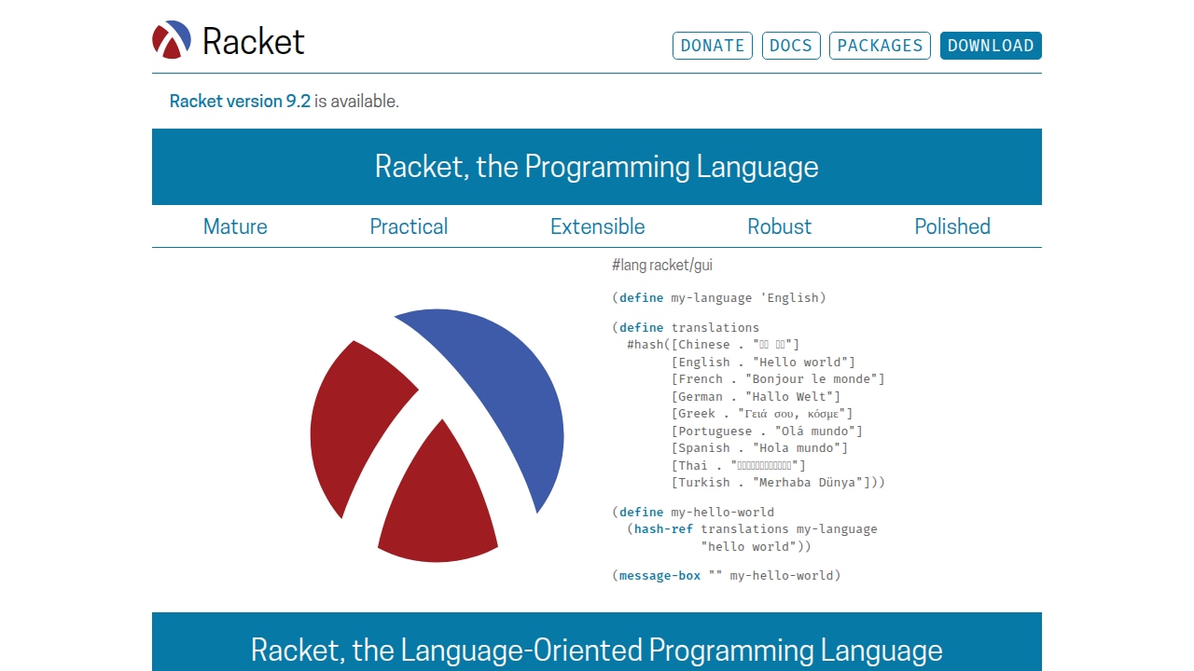The height and width of the screenshot is (671, 1194).
Task: Click the Download button
Action: click(x=991, y=46)
